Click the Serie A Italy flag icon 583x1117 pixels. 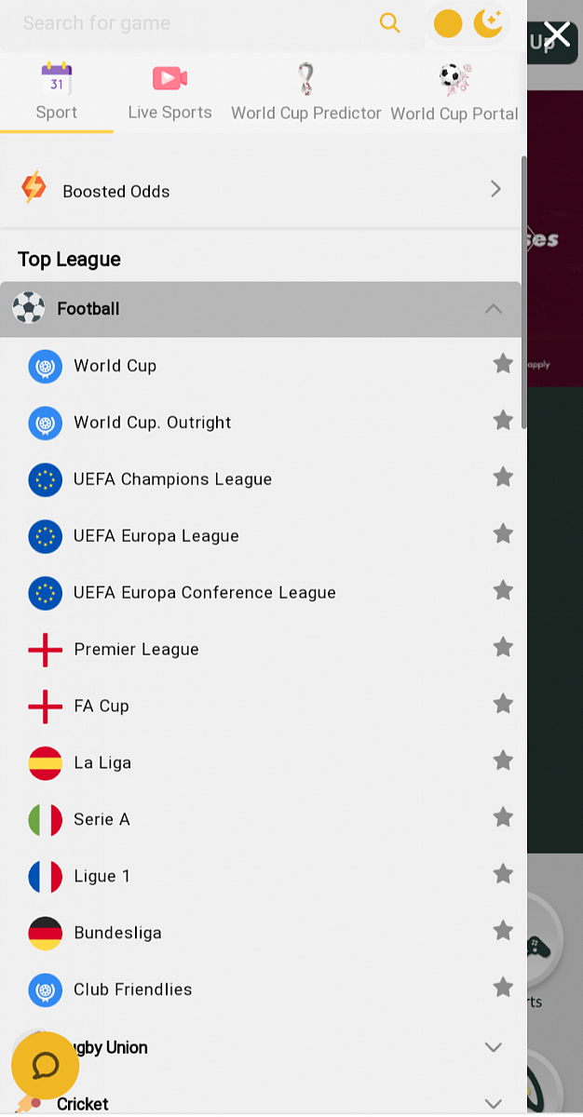coord(45,820)
